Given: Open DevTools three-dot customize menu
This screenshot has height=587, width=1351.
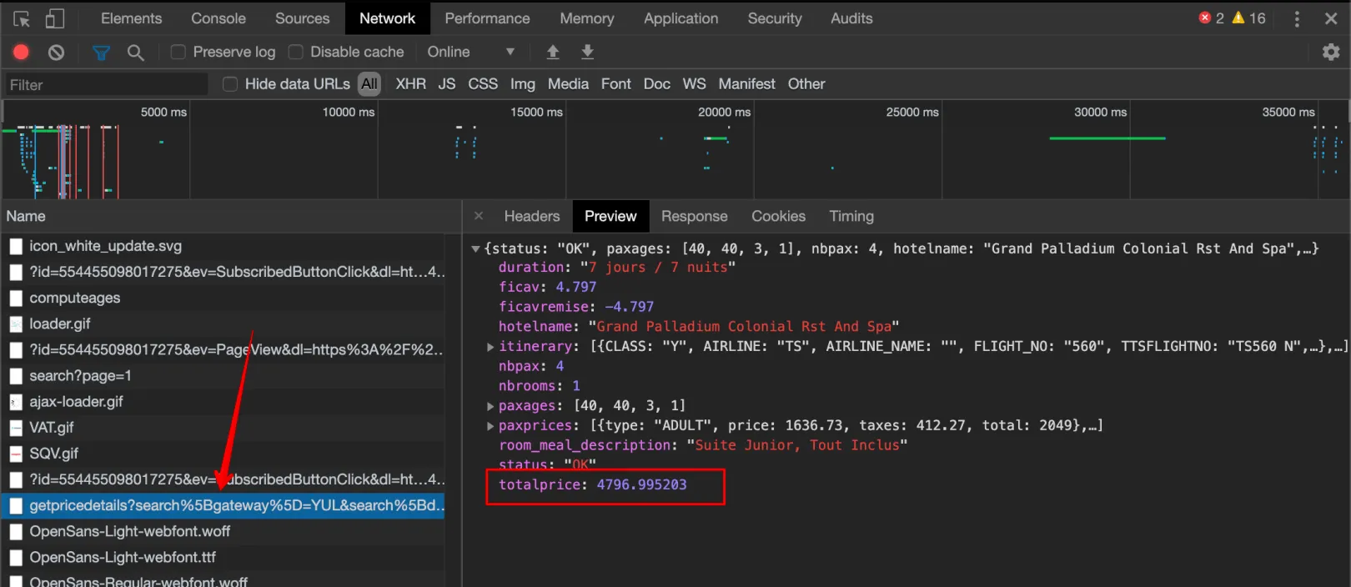Looking at the screenshot, I should 1297,18.
